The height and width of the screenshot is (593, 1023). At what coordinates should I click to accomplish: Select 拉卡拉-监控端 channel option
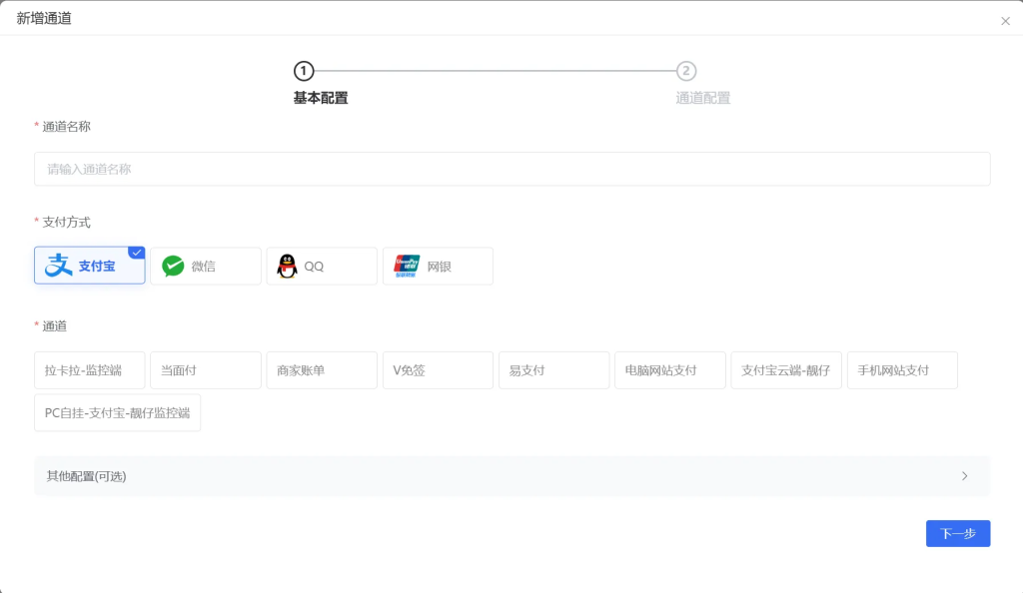point(90,370)
